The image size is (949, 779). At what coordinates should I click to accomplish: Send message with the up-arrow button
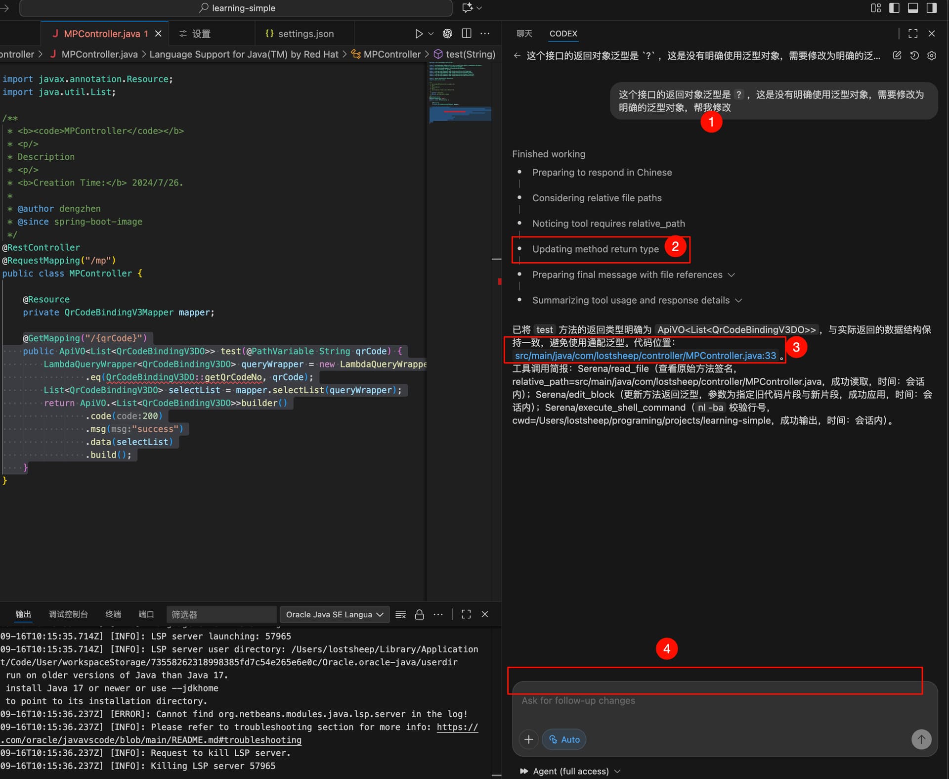[921, 739]
